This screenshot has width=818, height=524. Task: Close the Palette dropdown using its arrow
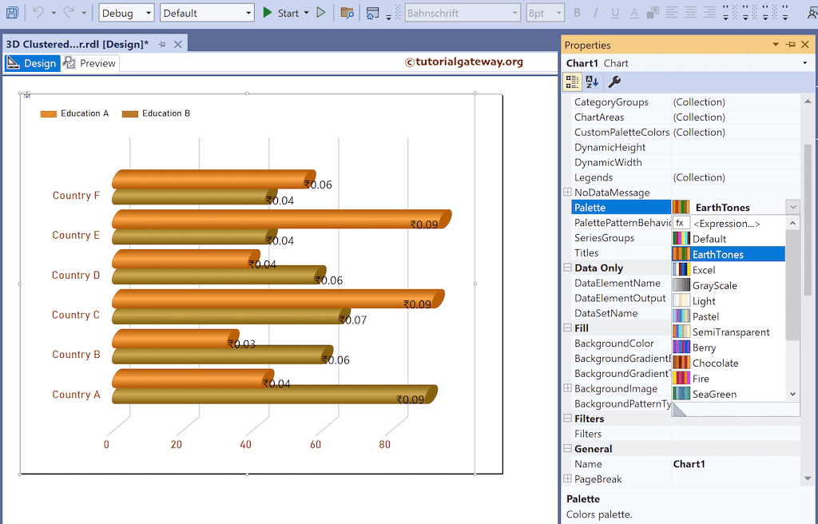792,208
